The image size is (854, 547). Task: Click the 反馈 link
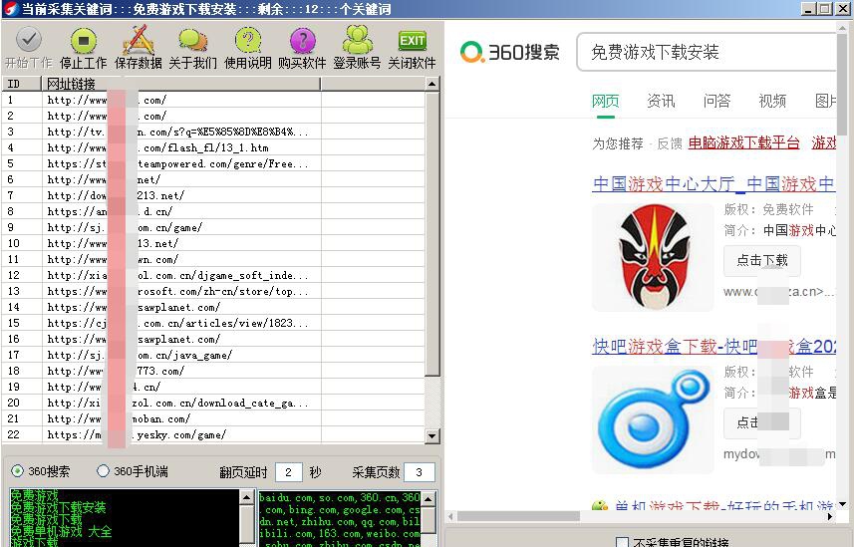click(670, 143)
